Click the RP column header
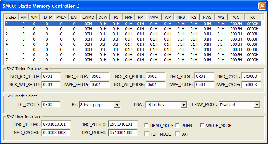This screenshot has height=144, width=268. point(140,17)
